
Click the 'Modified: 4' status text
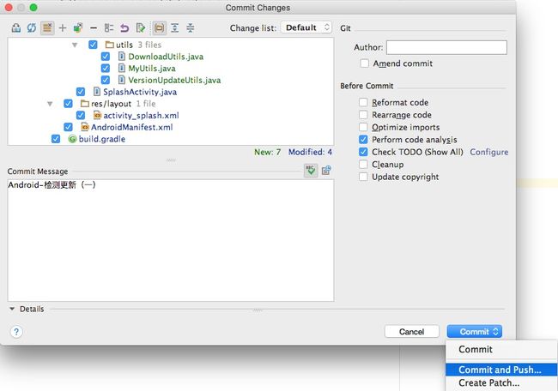[x=310, y=152]
